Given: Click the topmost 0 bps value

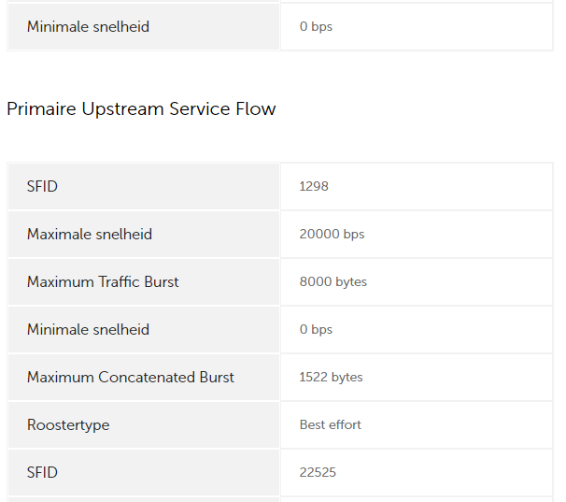Looking at the screenshot, I should tap(316, 27).
